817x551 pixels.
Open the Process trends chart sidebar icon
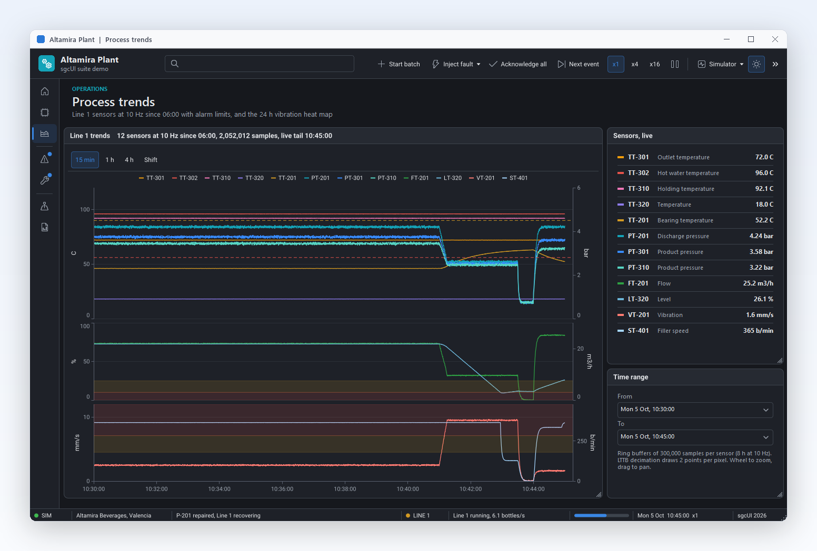(45, 134)
